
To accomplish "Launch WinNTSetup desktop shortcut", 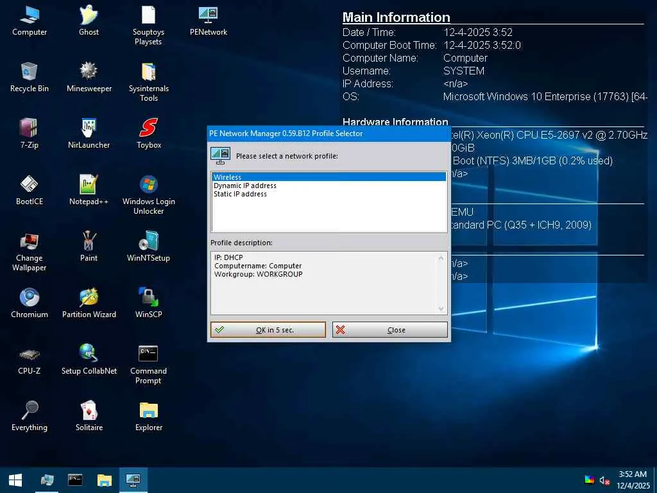I will (148, 247).
